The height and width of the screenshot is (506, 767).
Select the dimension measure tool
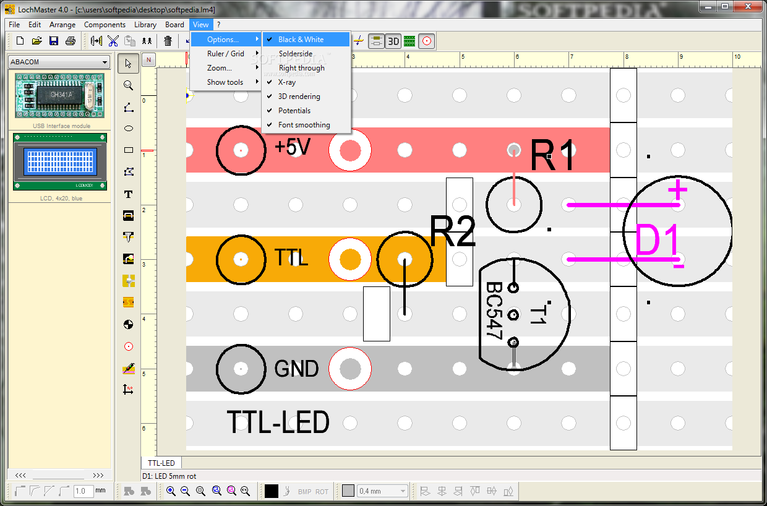coord(128,390)
